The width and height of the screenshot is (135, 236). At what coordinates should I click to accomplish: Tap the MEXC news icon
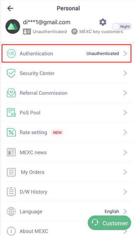point(11,152)
